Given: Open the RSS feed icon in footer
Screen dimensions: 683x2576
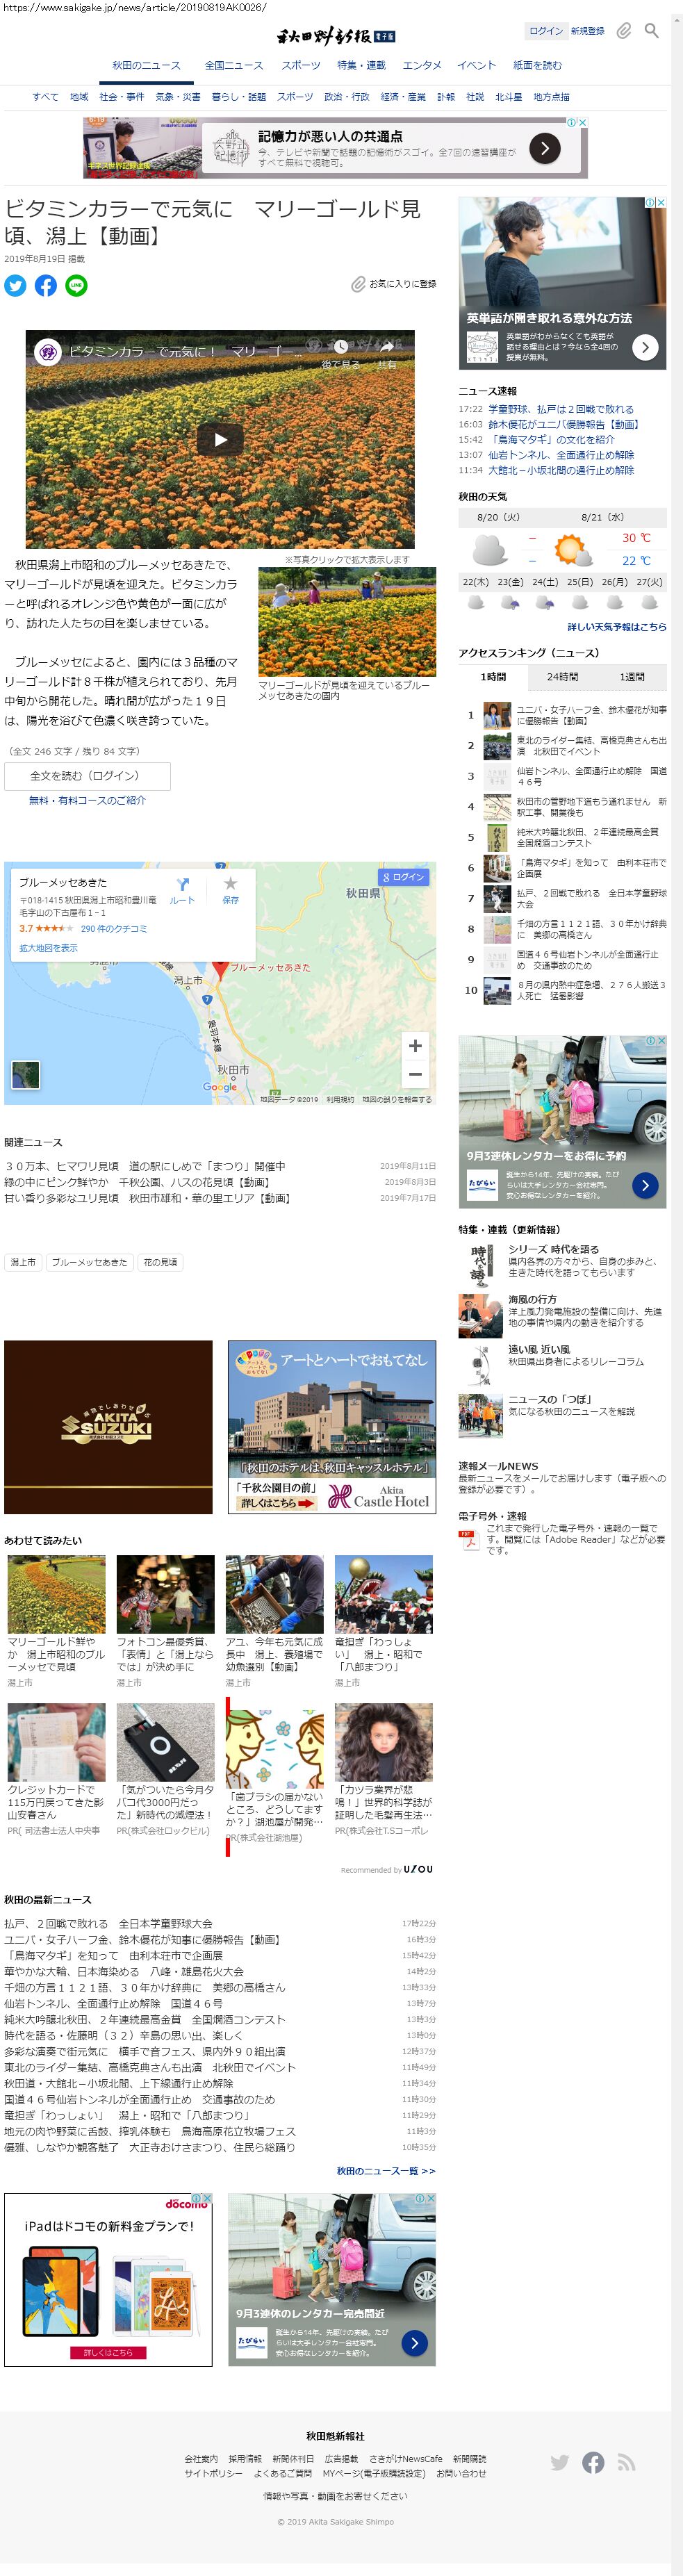Looking at the screenshot, I should tap(626, 2462).
